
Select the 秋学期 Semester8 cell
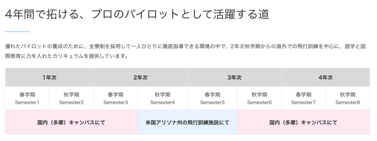tap(348, 98)
